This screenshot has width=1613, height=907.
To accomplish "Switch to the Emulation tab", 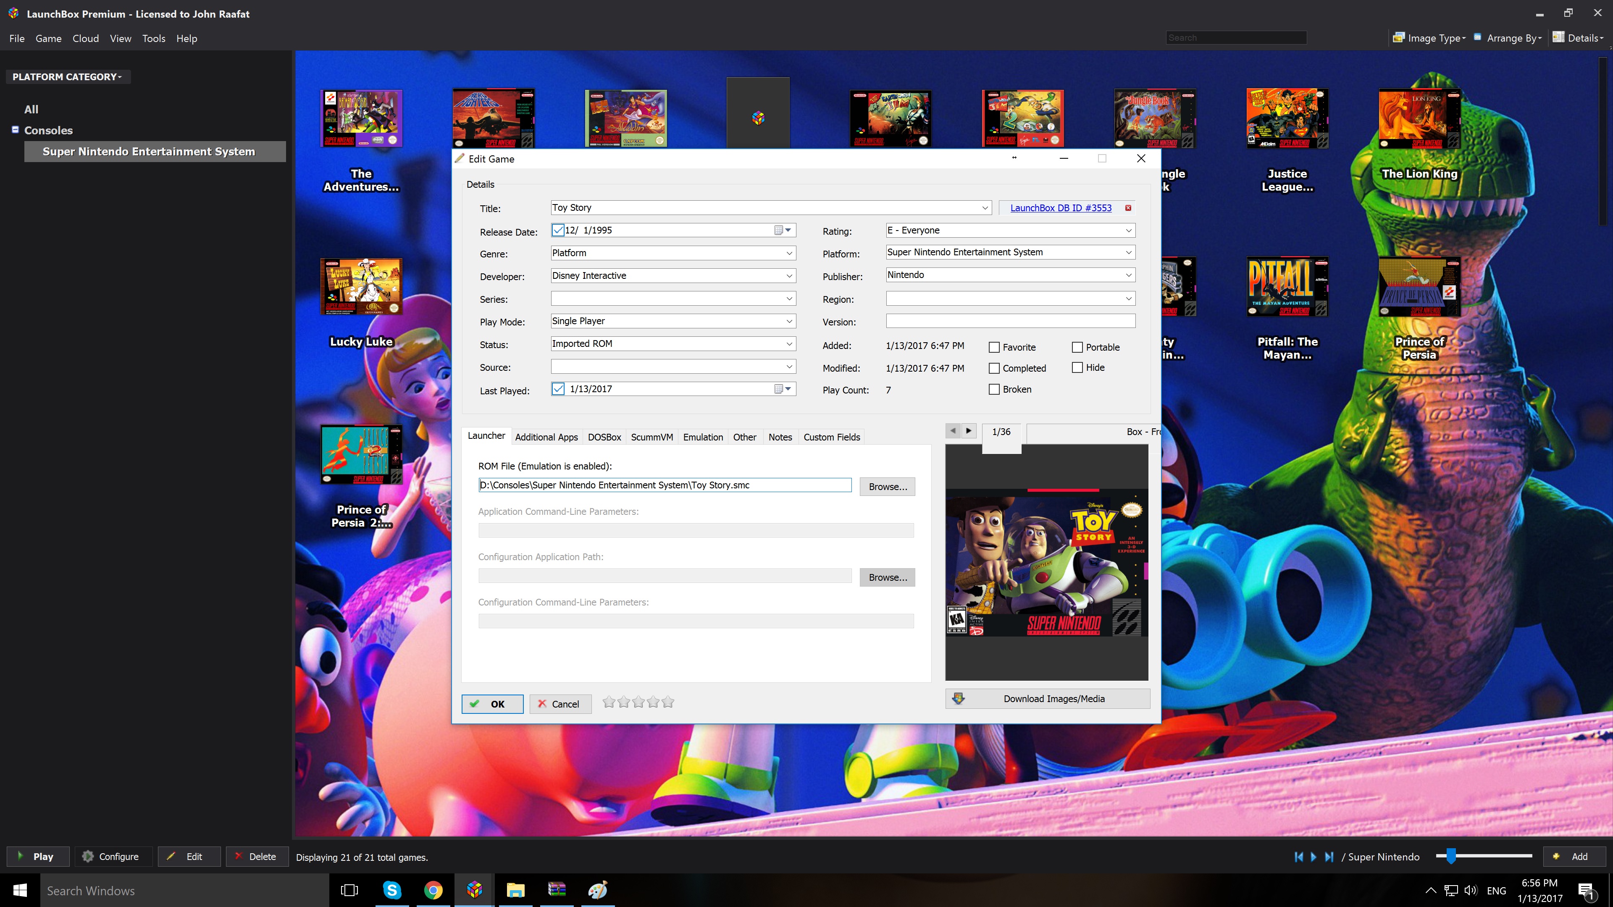I will click(x=703, y=437).
